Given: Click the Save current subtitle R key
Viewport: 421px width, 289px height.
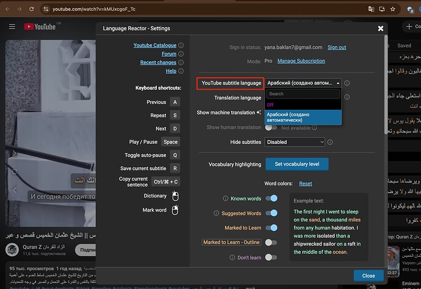Looking at the screenshot, I should [x=175, y=168].
